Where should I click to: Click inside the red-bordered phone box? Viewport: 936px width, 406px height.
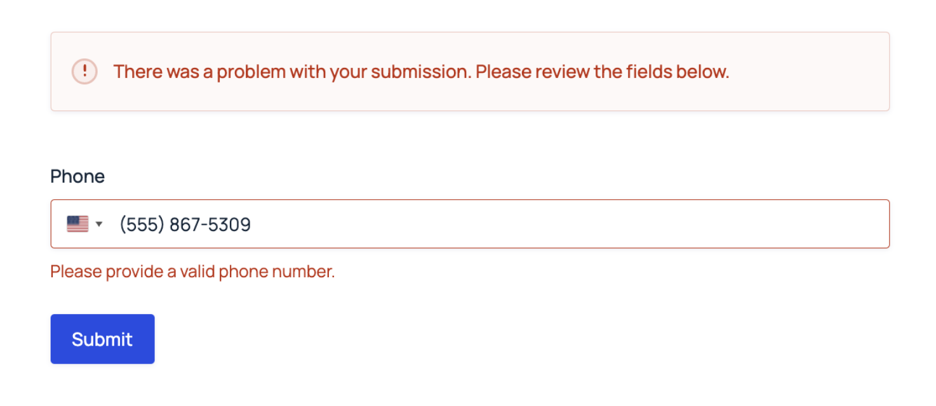[470, 224]
